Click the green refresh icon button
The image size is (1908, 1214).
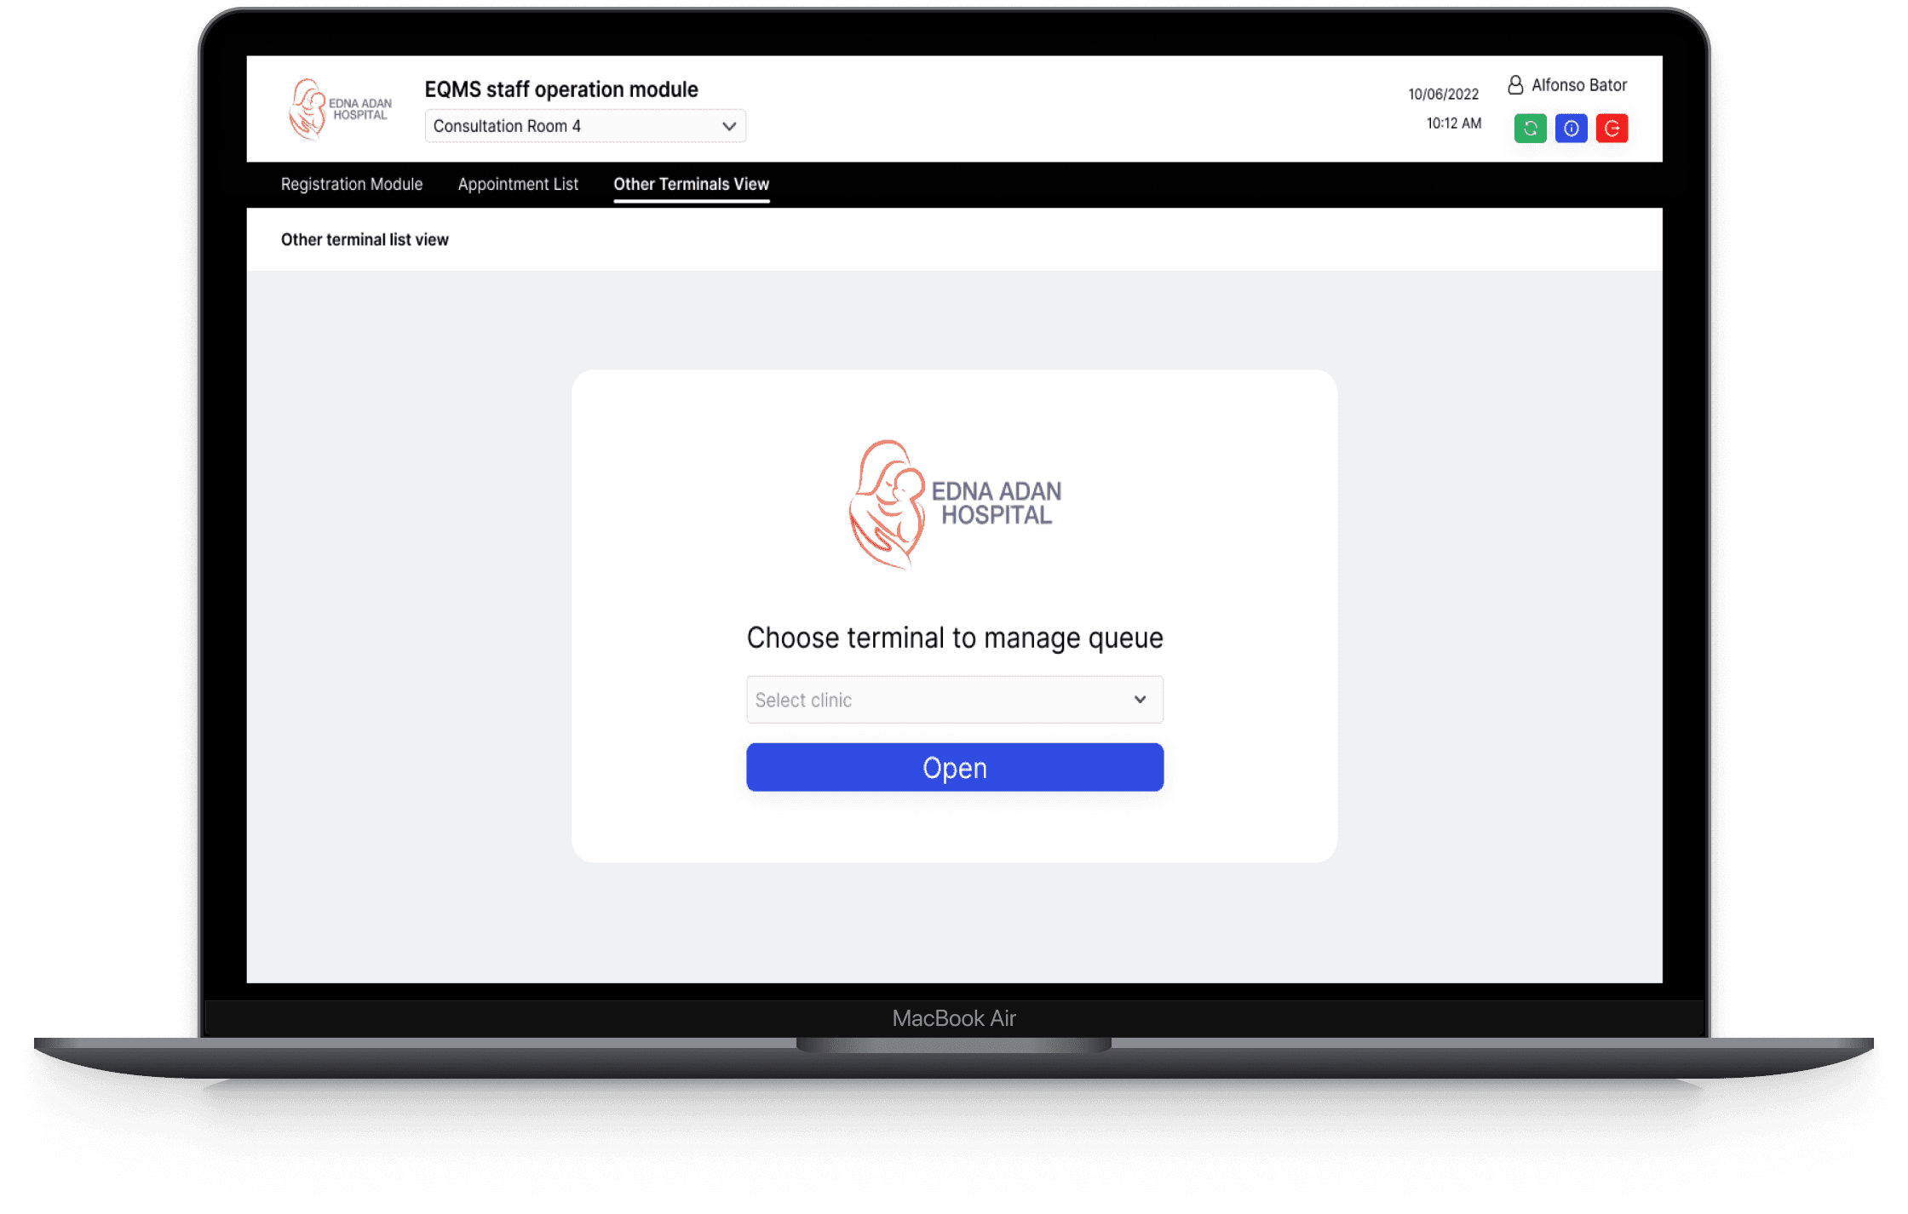(1530, 129)
